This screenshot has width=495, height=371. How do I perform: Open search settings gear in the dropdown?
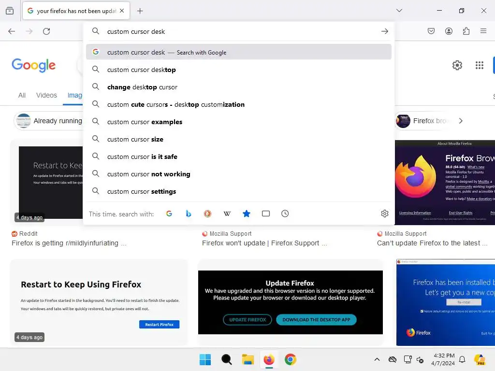[x=384, y=214]
